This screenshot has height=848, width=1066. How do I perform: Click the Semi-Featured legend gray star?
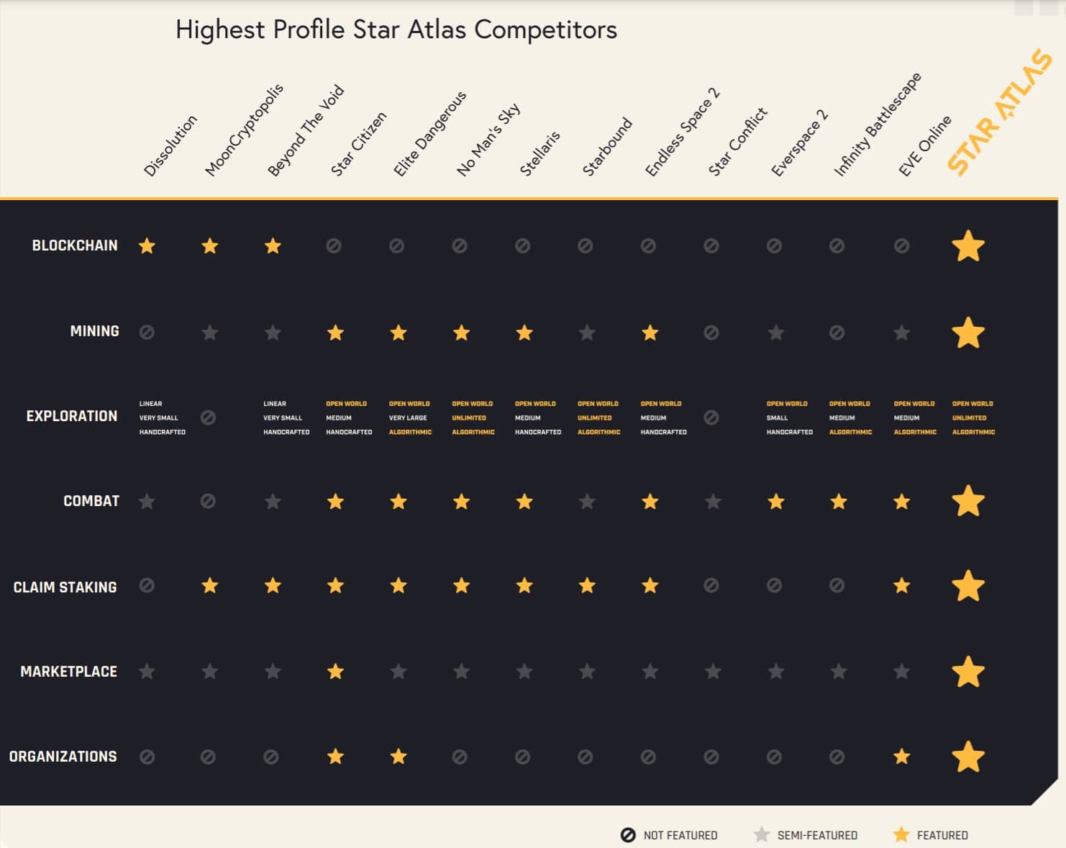pyautogui.click(x=761, y=835)
